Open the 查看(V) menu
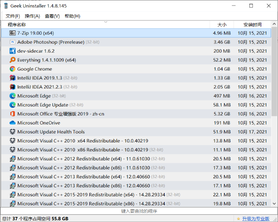The height and width of the screenshot is (222, 278). coord(52,16)
